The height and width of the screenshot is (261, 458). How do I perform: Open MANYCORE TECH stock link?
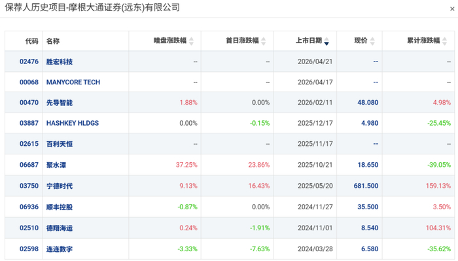click(73, 82)
